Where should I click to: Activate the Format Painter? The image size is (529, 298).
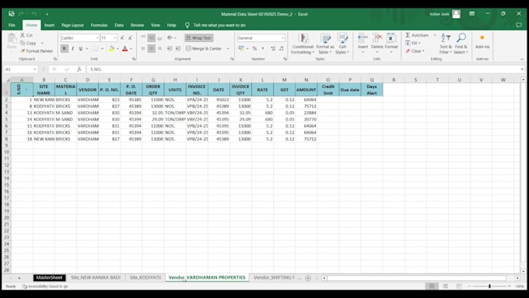pos(37,51)
